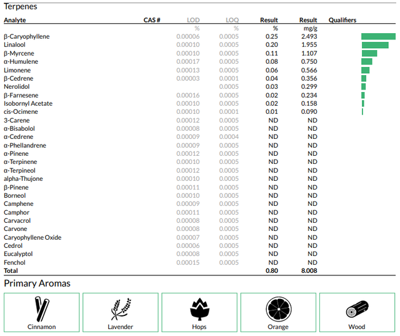Select the Camphor analyte name
Viewport: 400px width, 336px height.
[x=16, y=212]
